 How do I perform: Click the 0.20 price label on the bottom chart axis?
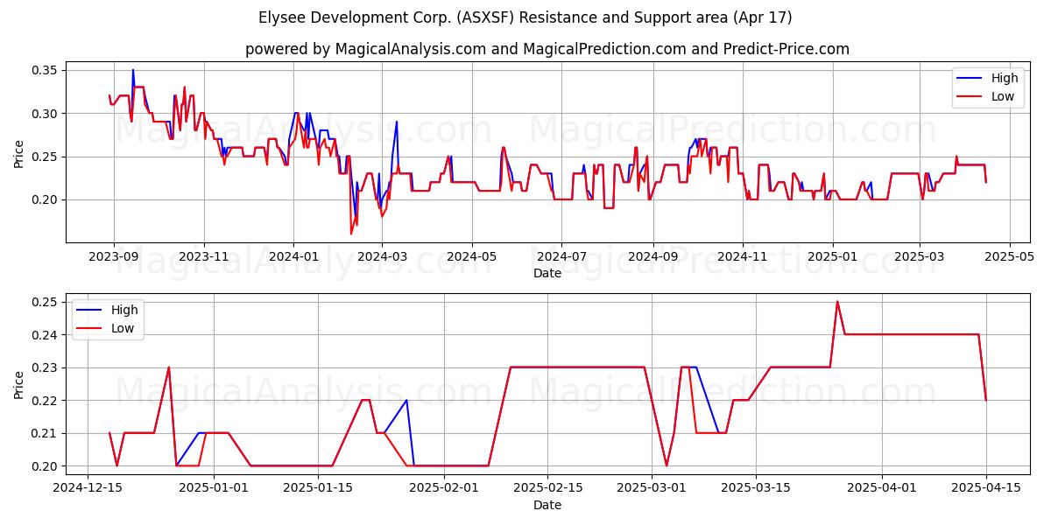pyautogui.click(x=45, y=466)
